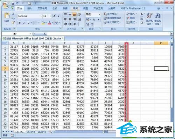Click the Increase Font Size icon

click(x=54, y=16)
